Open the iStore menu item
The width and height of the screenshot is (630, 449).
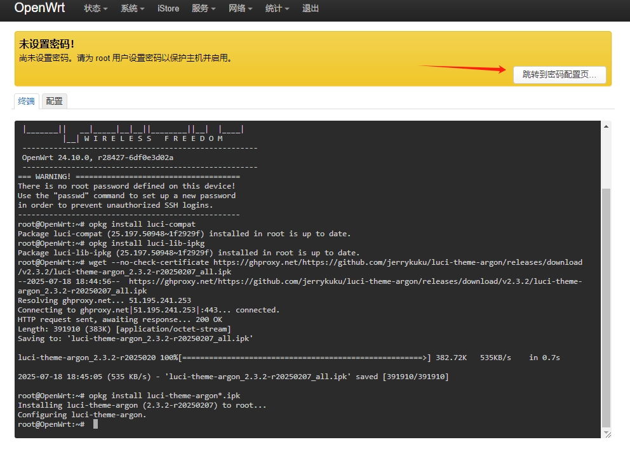[168, 8]
